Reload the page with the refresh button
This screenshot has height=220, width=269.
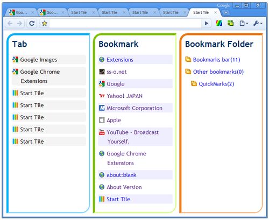coord(32,23)
